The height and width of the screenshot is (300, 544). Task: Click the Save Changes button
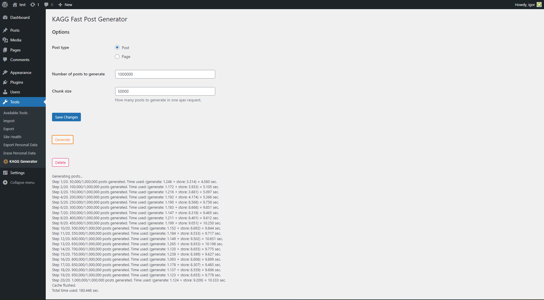coord(66,117)
